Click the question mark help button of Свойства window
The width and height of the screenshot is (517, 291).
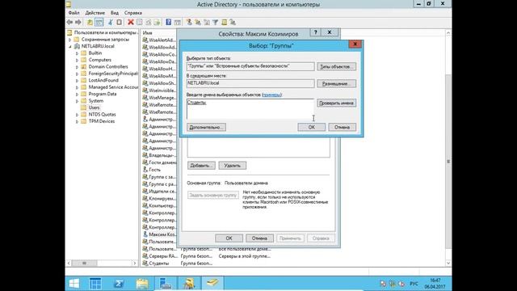click(x=316, y=32)
